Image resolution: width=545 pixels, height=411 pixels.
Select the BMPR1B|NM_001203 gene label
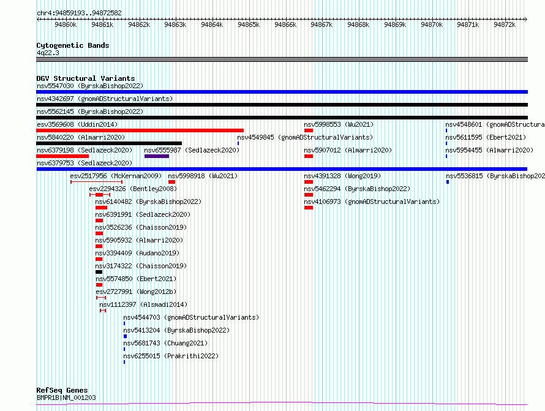tap(66, 398)
